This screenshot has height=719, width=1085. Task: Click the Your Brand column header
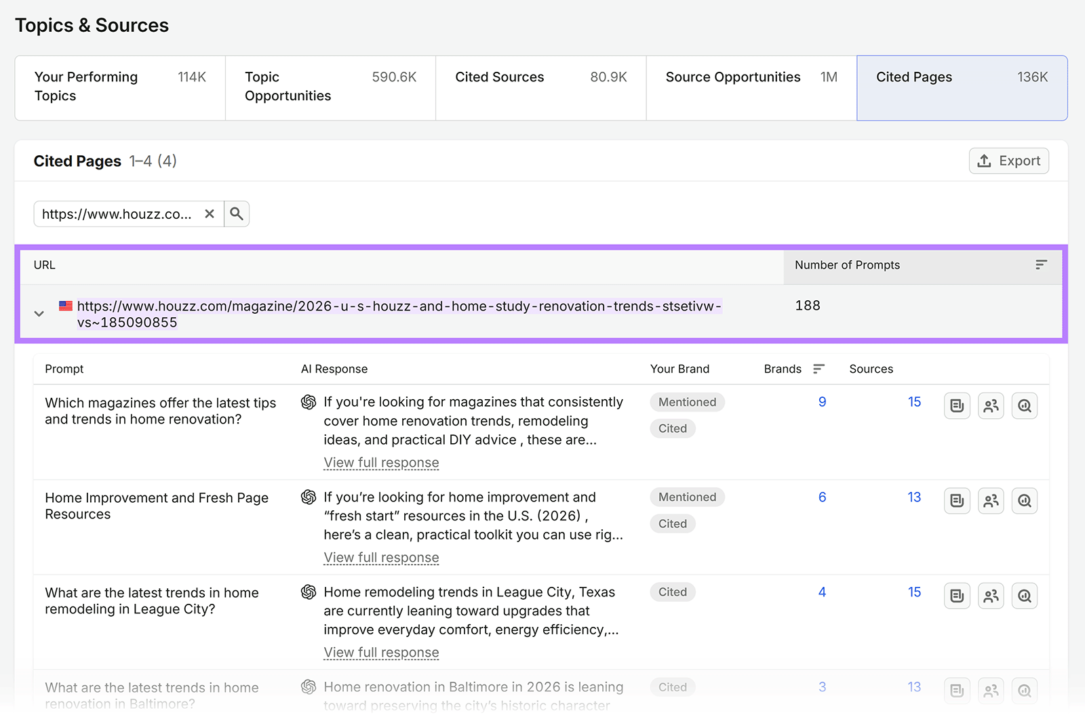point(679,369)
